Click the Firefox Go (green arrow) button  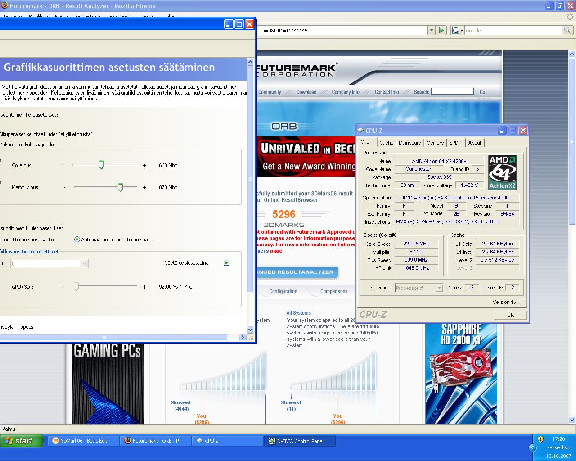[x=441, y=30]
